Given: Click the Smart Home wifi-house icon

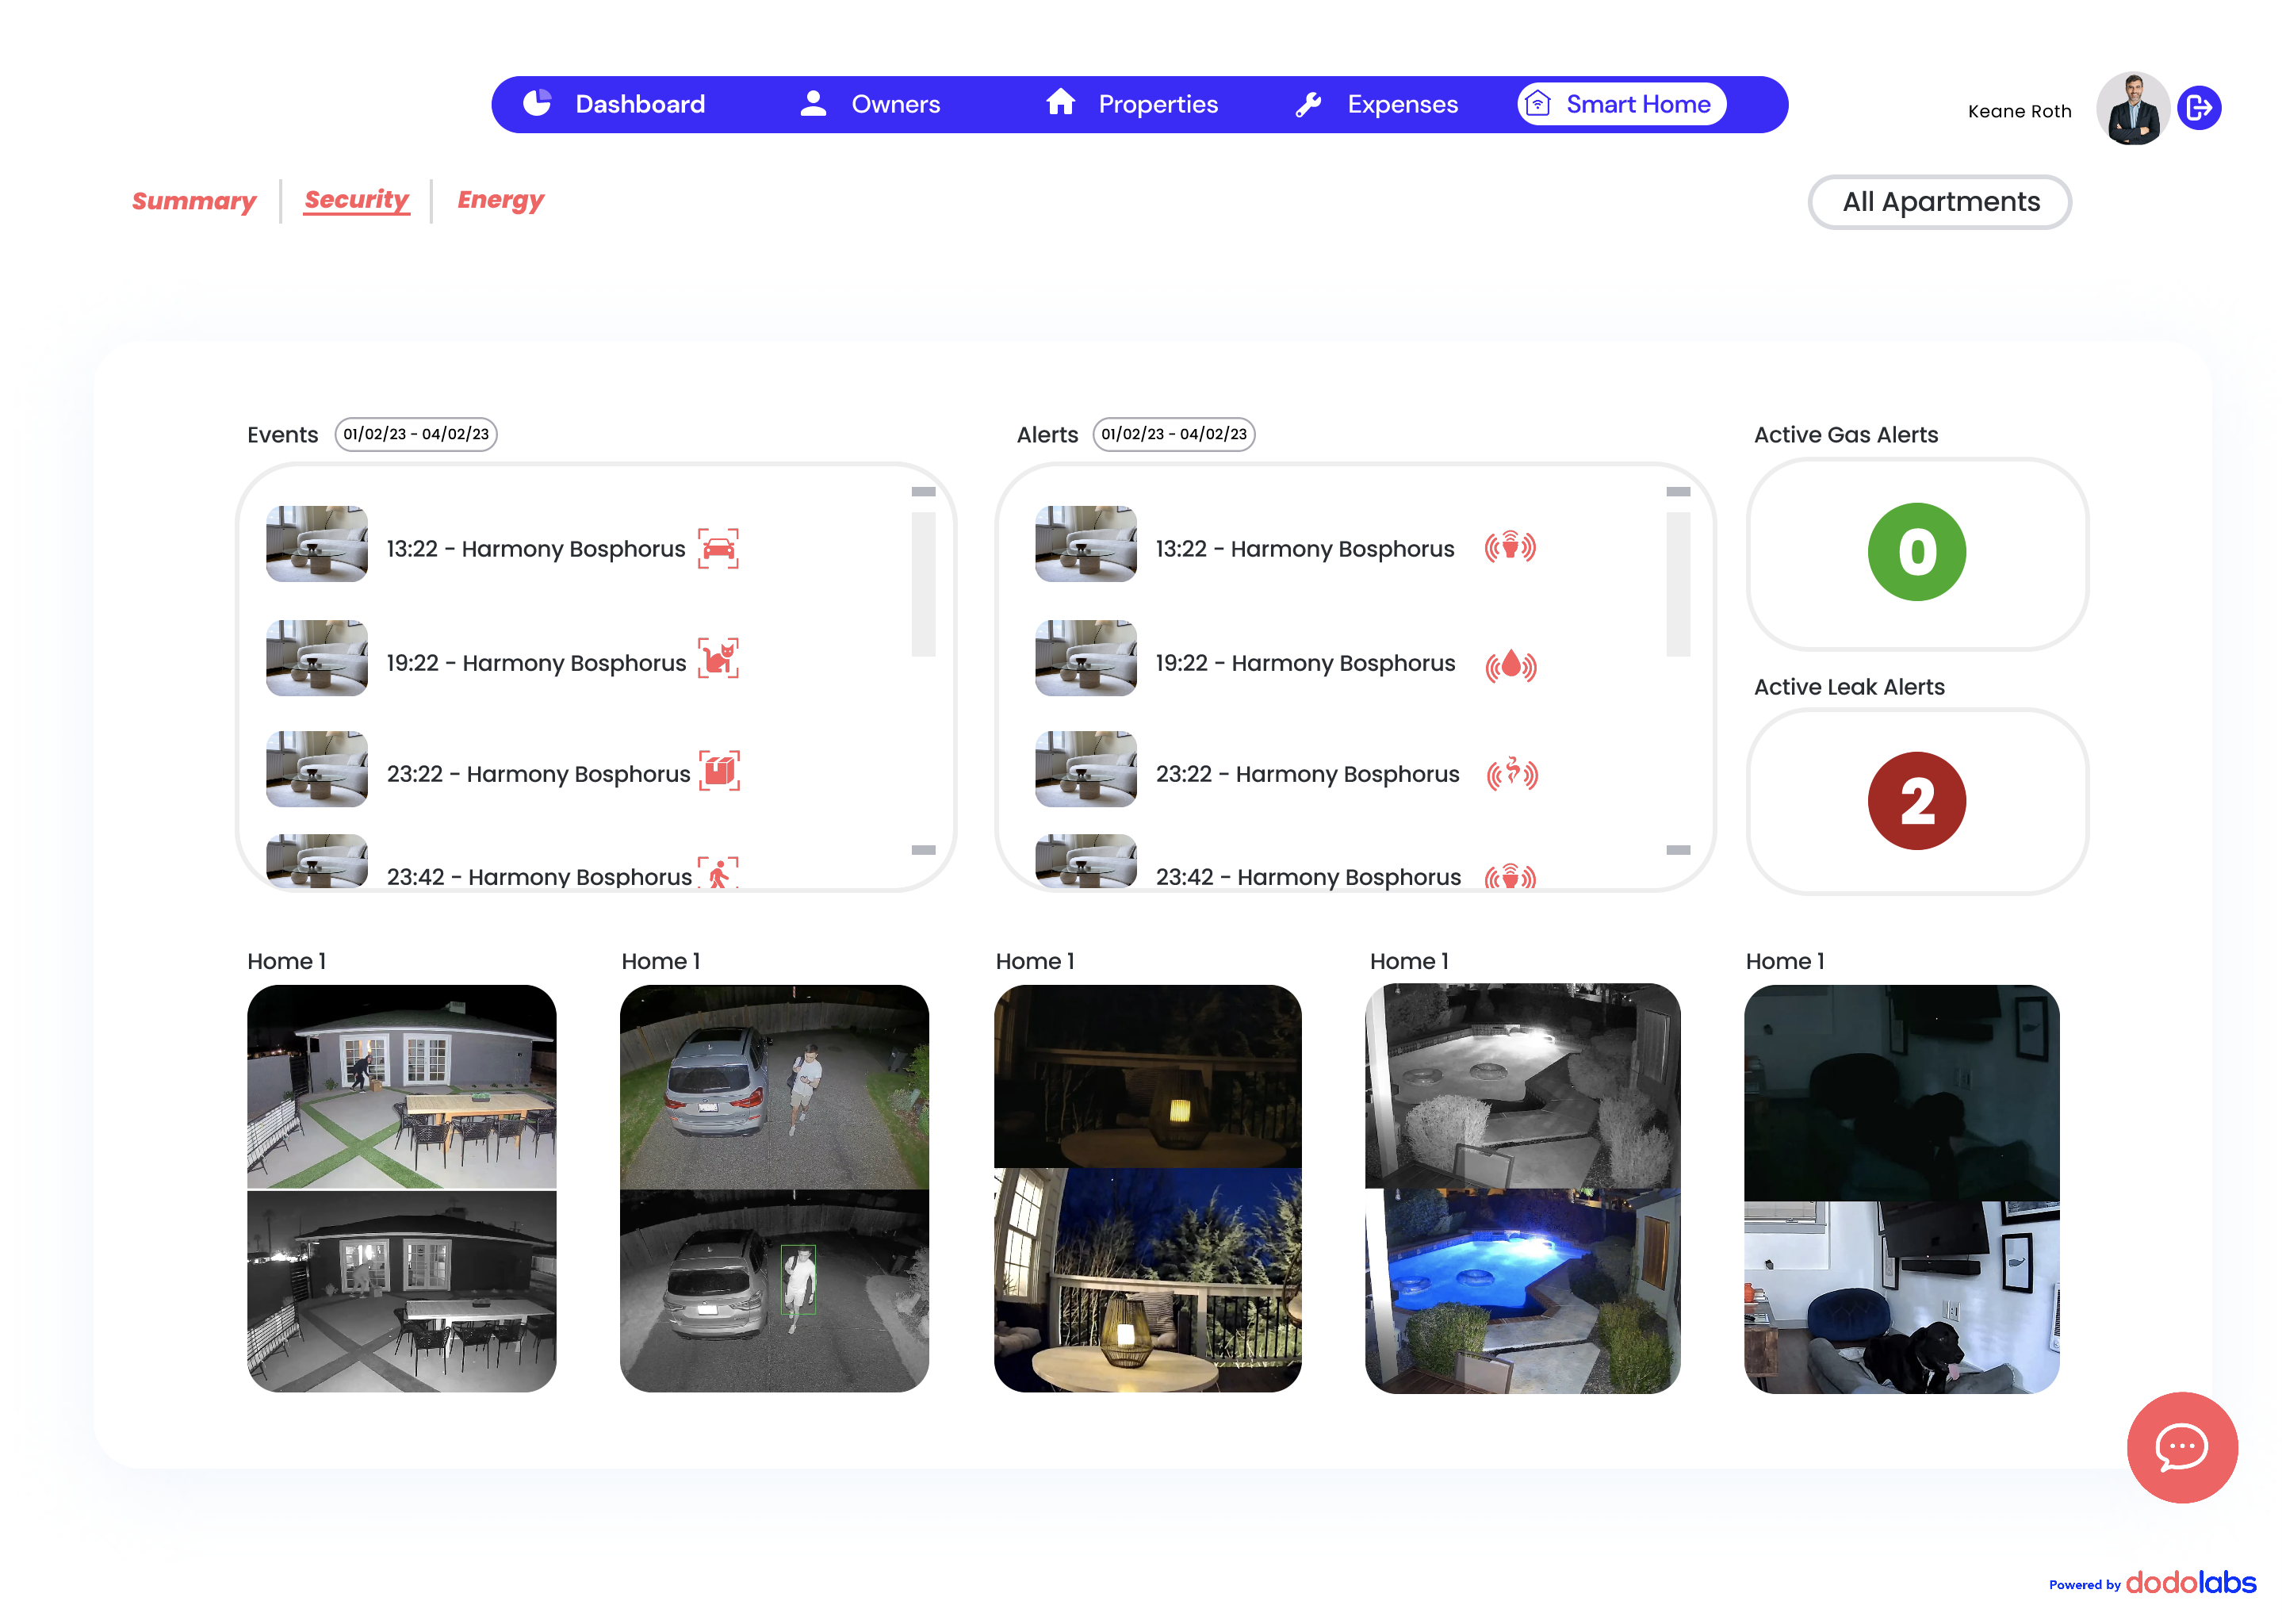Looking at the screenshot, I should [1537, 103].
